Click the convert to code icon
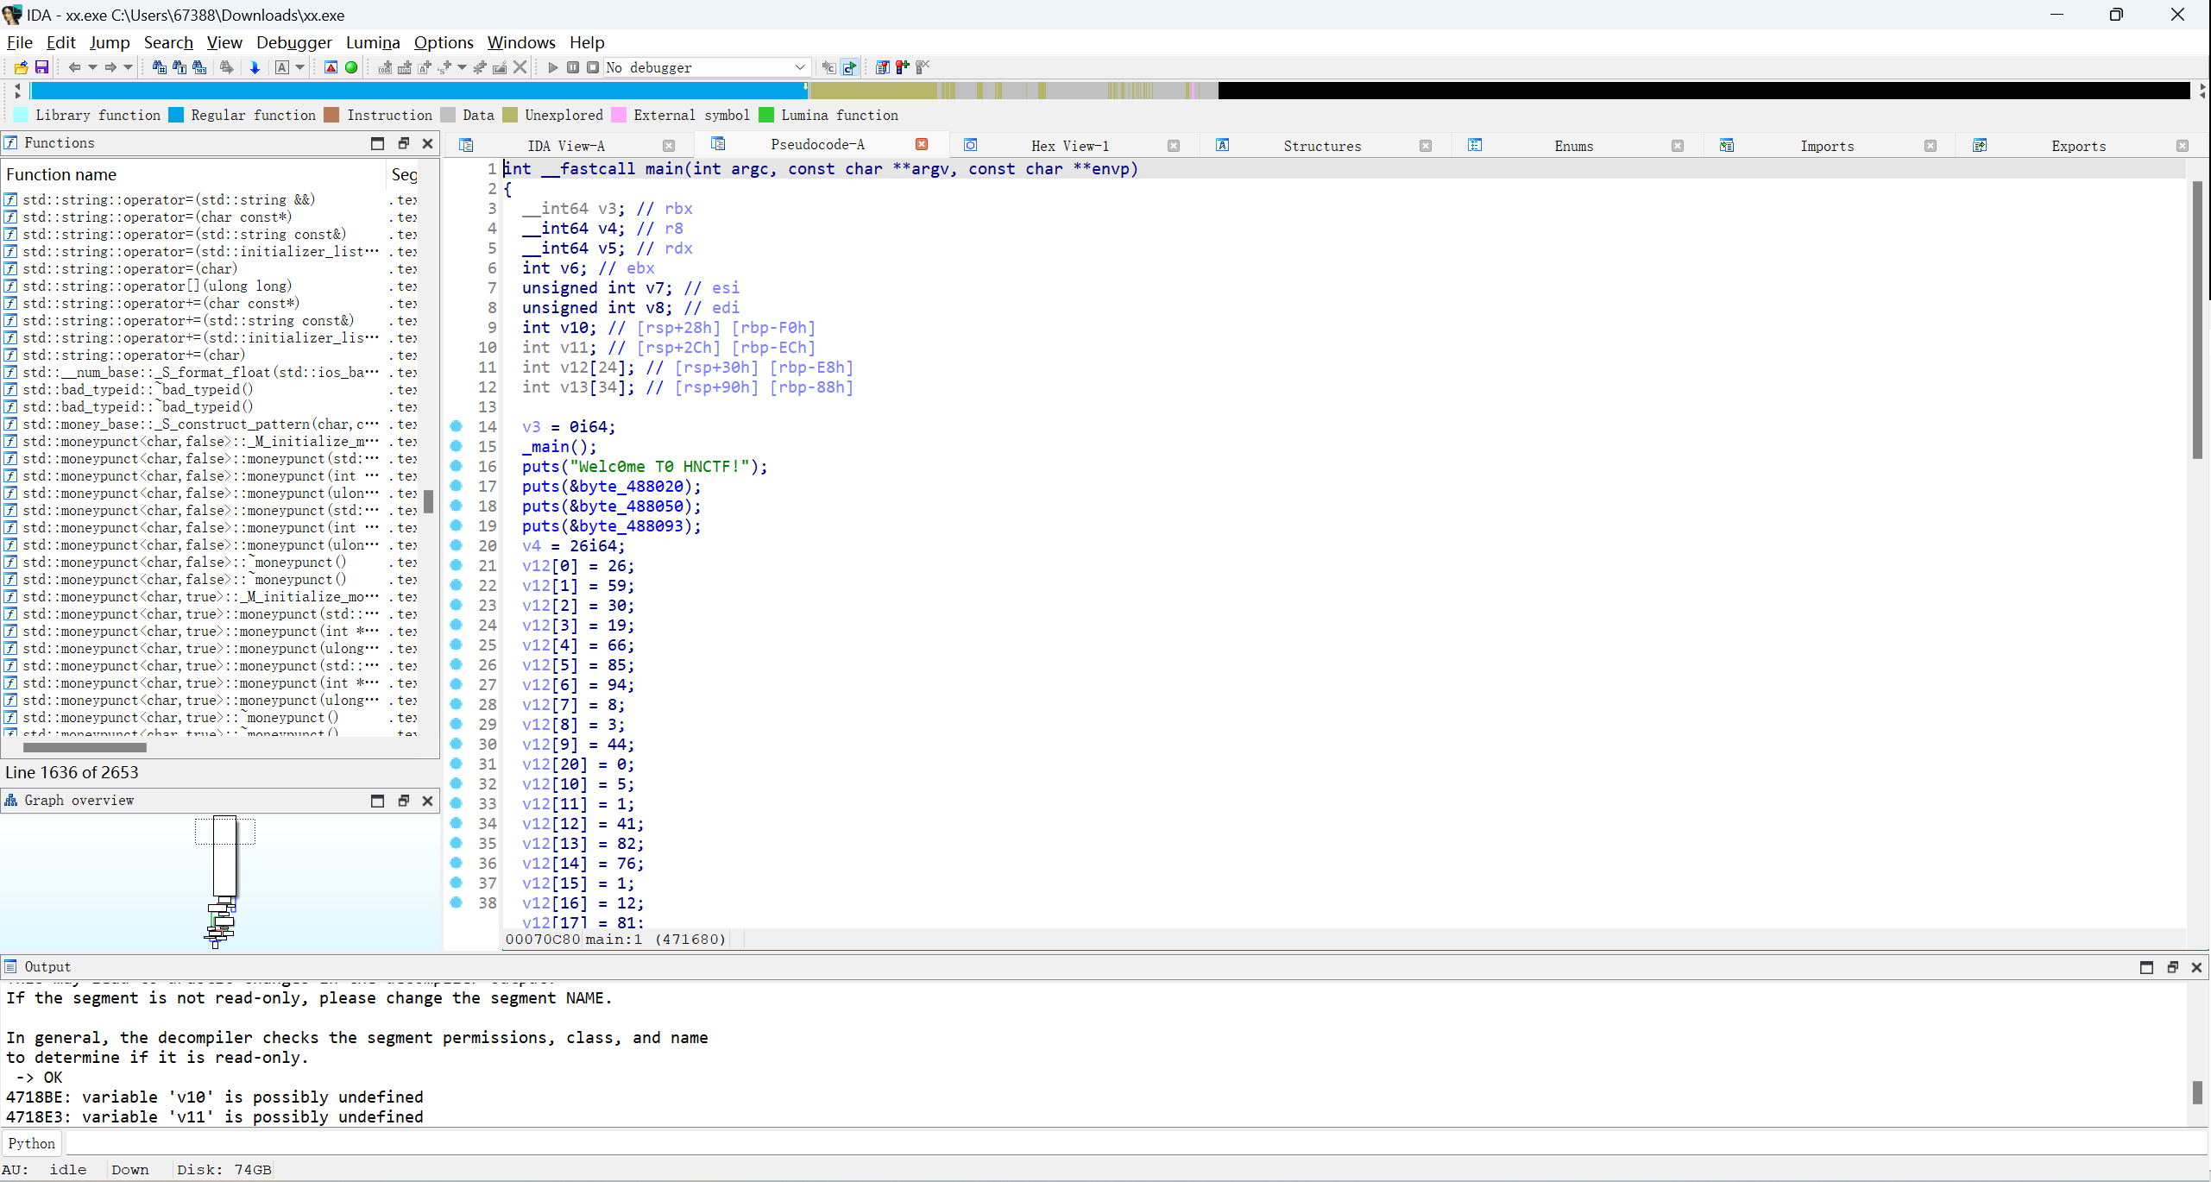The image size is (2211, 1182). [385, 67]
